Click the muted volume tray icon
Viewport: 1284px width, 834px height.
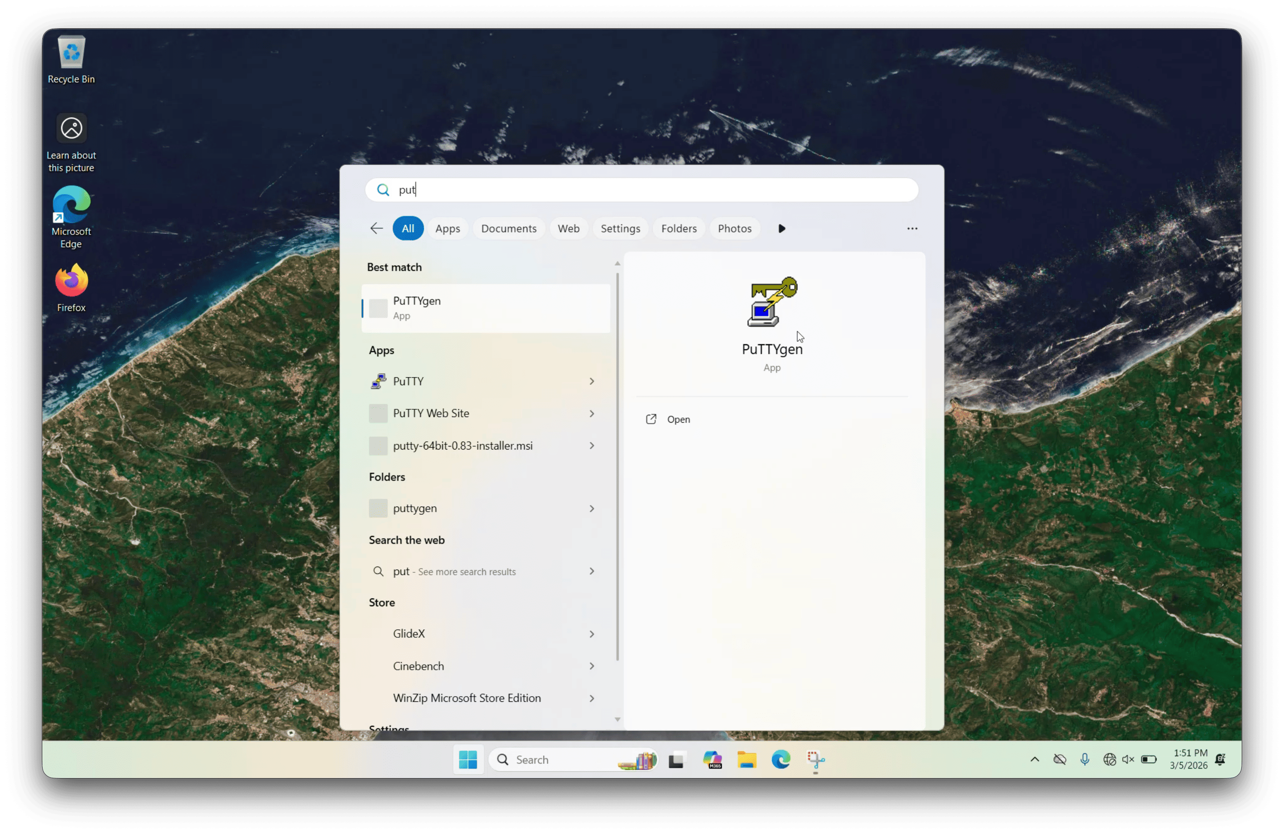click(x=1128, y=760)
